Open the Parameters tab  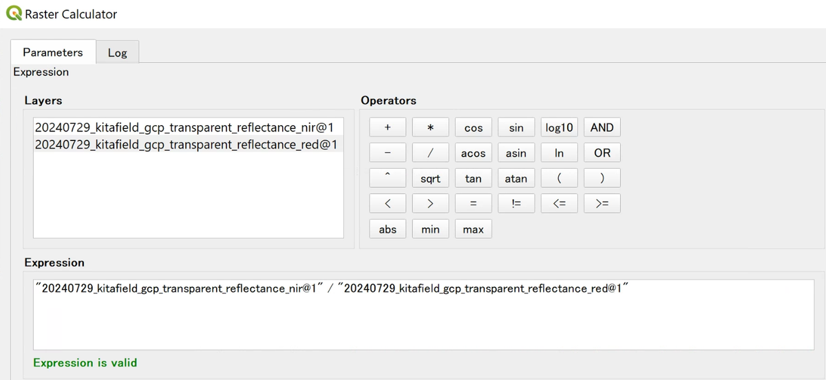click(x=52, y=52)
